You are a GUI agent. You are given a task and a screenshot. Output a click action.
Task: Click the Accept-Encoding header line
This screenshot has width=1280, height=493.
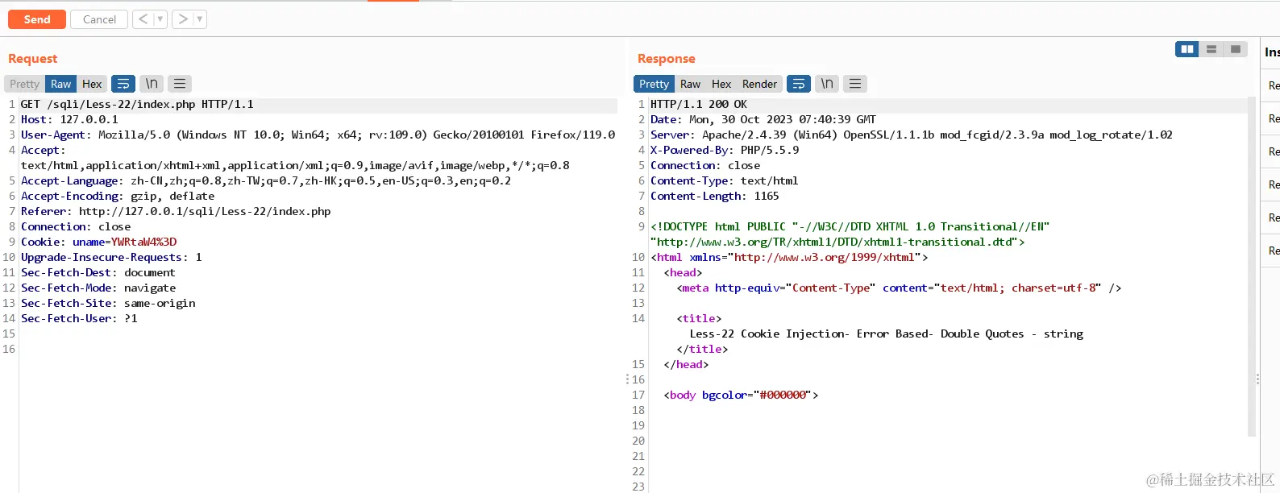click(x=118, y=196)
